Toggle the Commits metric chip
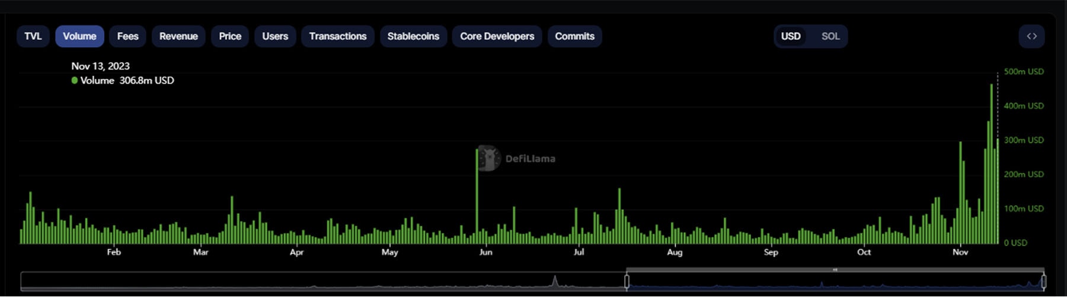 pos(574,36)
